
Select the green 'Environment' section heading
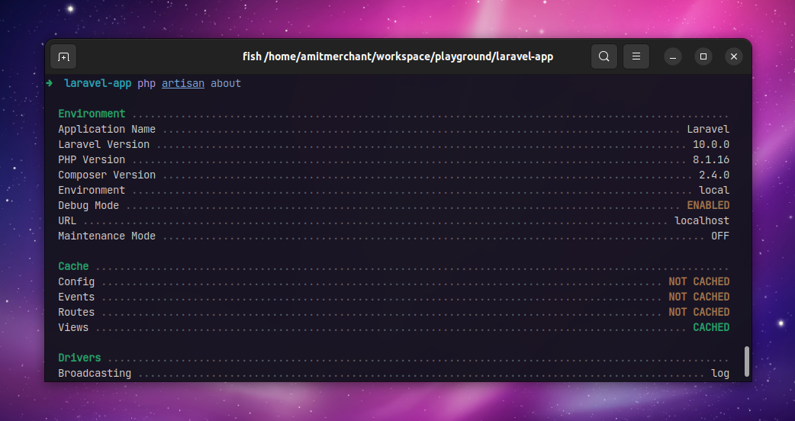92,114
